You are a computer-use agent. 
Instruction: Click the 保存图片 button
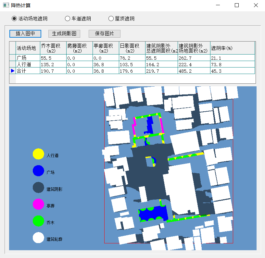(105, 33)
